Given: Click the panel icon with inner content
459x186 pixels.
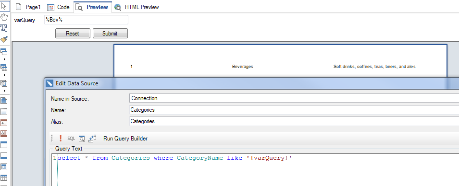Looking at the screenshot, I should [x=4, y=167].
